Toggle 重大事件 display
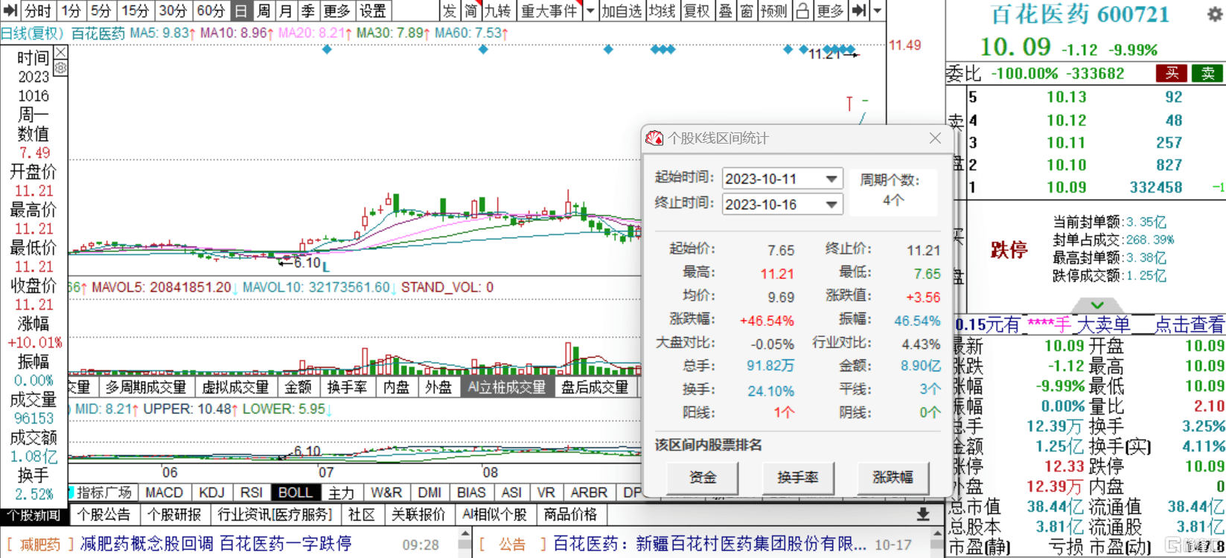 [x=549, y=10]
